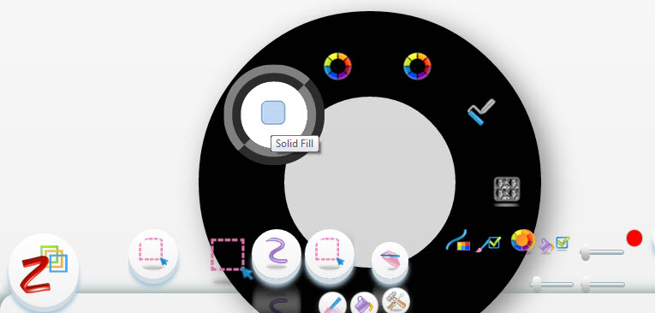Click the small purple paint bucket icon by the checkbox
655x313 pixels.
pyautogui.click(x=546, y=245)
